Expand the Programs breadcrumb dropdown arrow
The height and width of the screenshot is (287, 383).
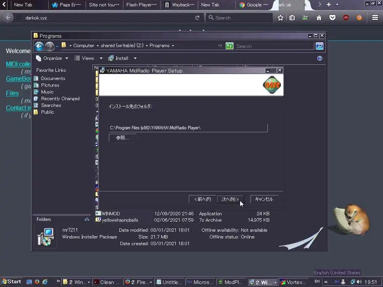click(x=173, y=46)
